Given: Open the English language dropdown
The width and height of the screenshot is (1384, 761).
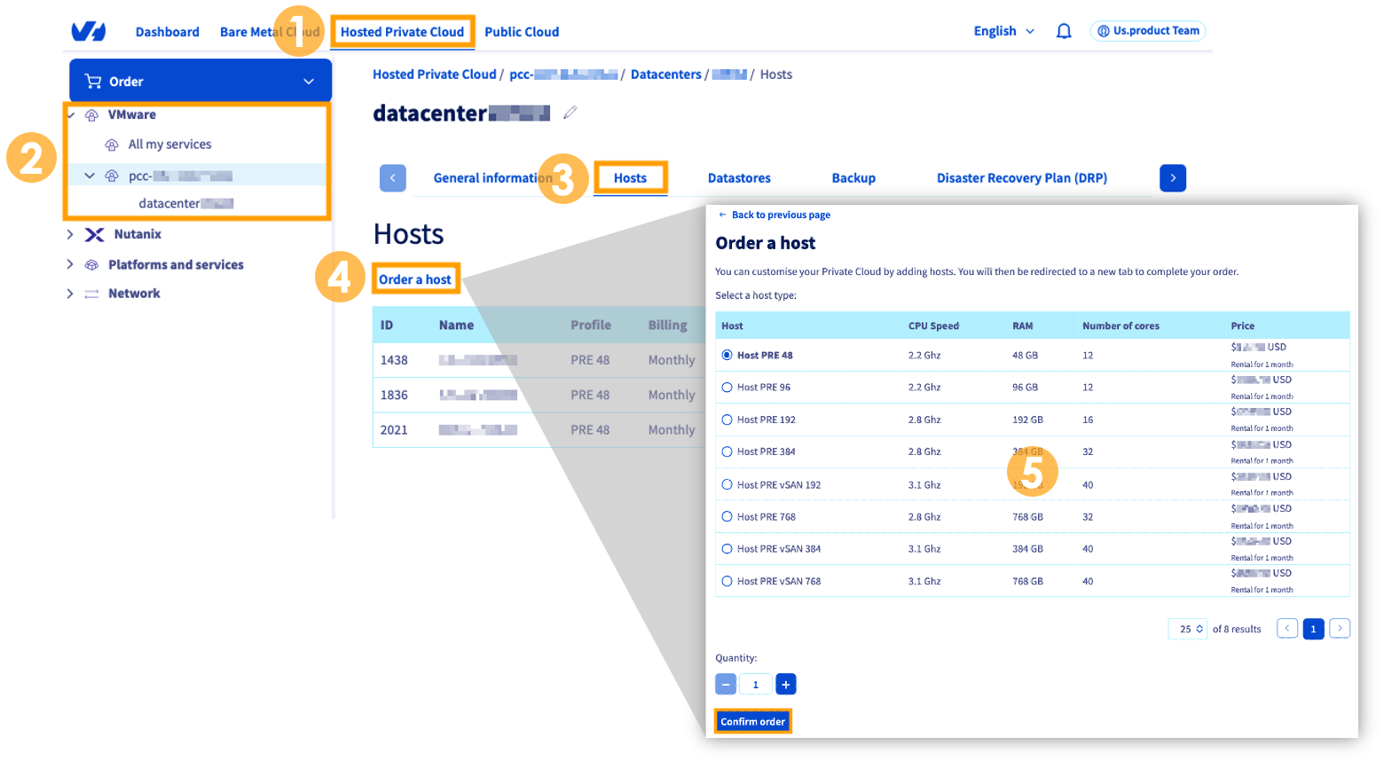Looking at the screenshot, I should (1004, 31).
